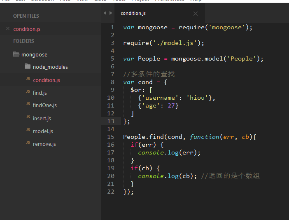Click the number 27 on line 11
This screenshot has height=220, width=289.
171,105
